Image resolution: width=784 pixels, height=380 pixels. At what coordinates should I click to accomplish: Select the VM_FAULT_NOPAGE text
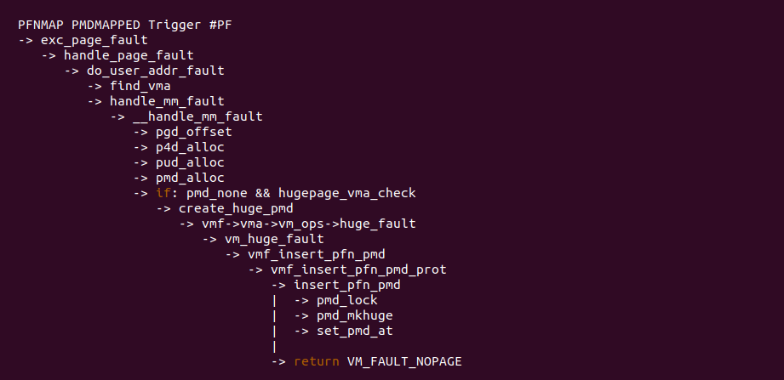(404, 361)
